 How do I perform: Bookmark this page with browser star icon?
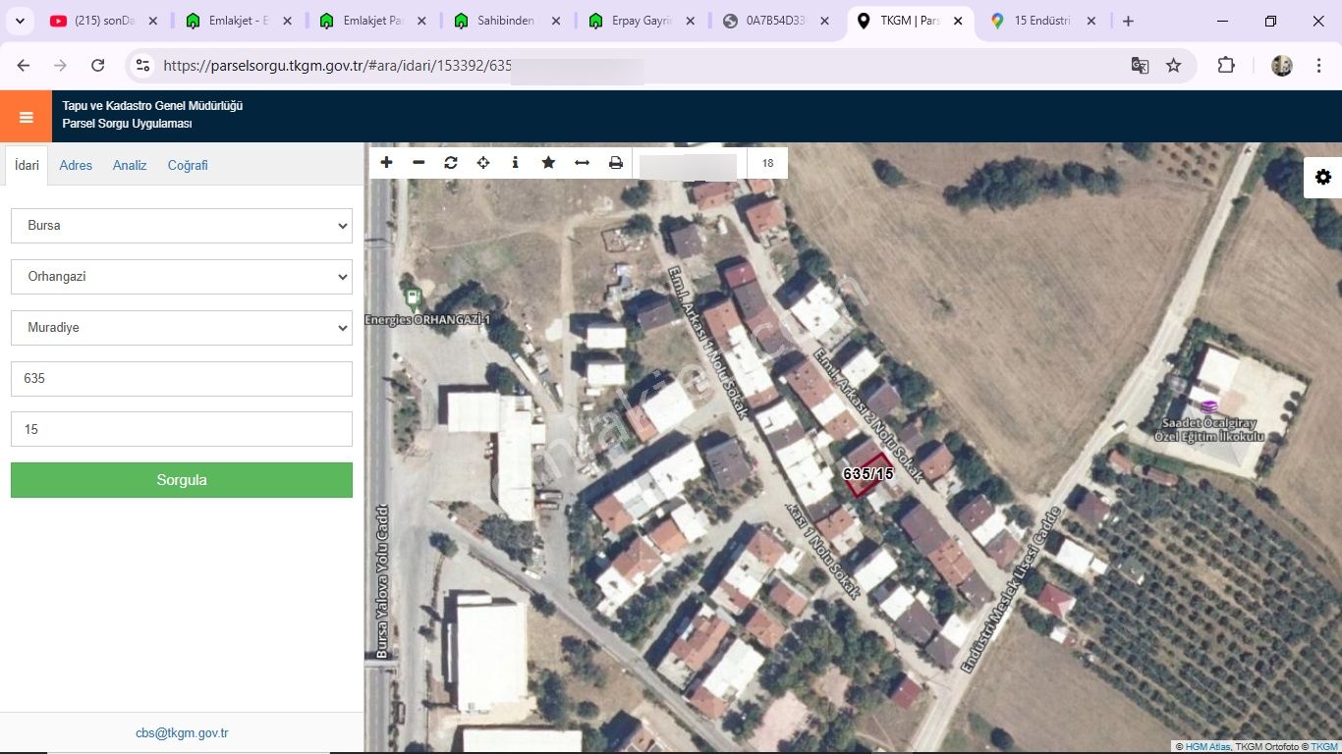pos(1173,66)
